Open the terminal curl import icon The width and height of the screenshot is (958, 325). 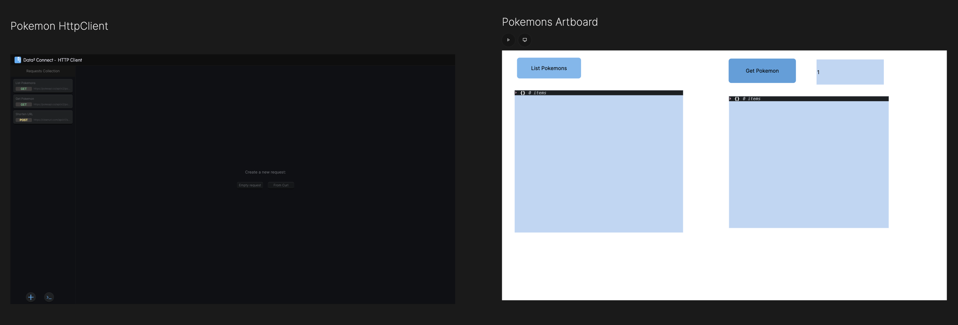point(49,297)
